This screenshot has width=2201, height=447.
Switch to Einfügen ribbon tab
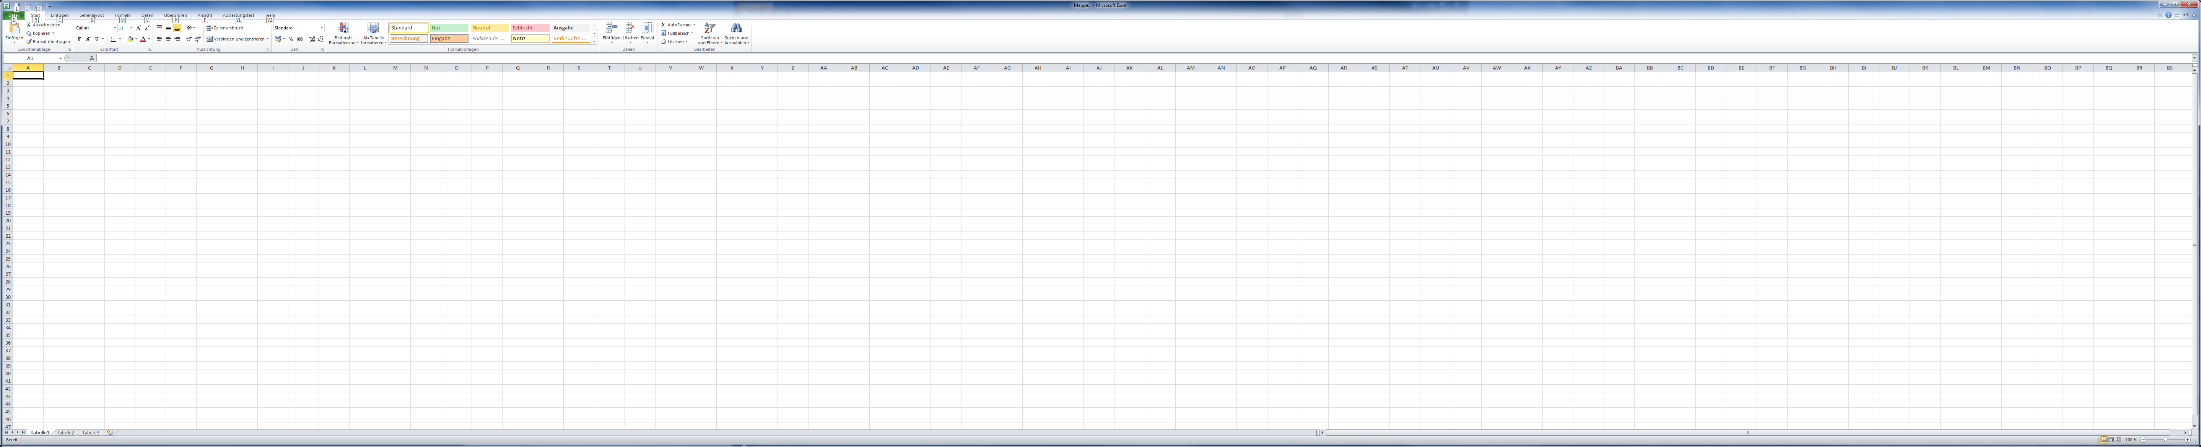60,15
